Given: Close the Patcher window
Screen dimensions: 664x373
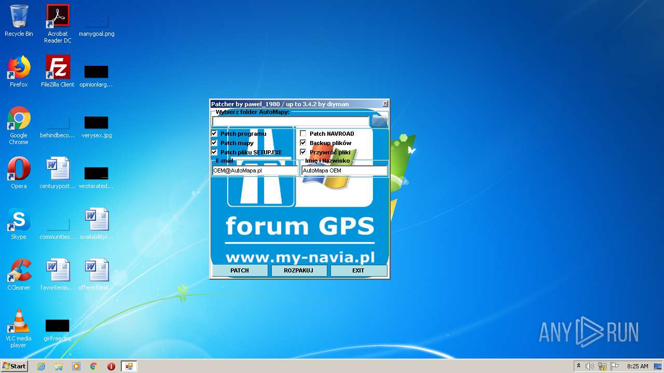Looking at the screenshot, I should 385,104.
